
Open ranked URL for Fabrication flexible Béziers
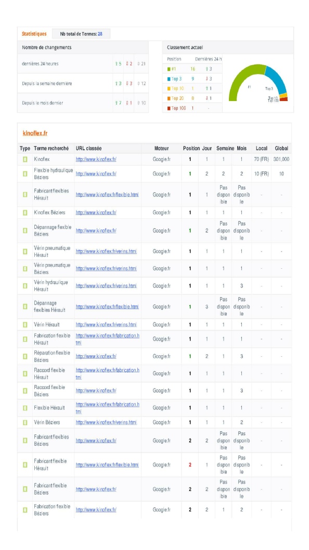tap(96, 510)
